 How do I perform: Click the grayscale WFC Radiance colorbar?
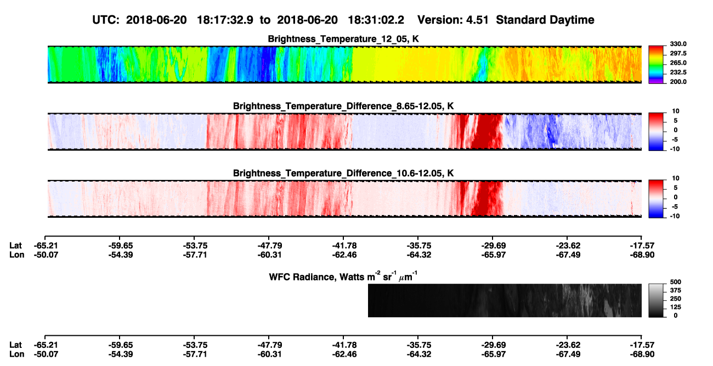coord(656,300)
